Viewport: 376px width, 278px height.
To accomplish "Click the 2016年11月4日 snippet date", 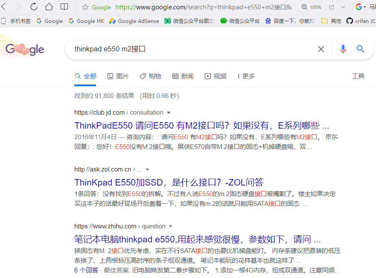I will point(95,137).
